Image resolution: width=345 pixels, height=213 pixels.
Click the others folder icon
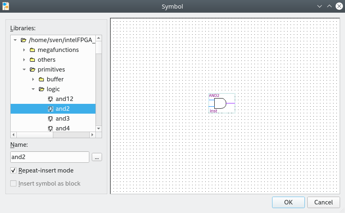(32, 60)
